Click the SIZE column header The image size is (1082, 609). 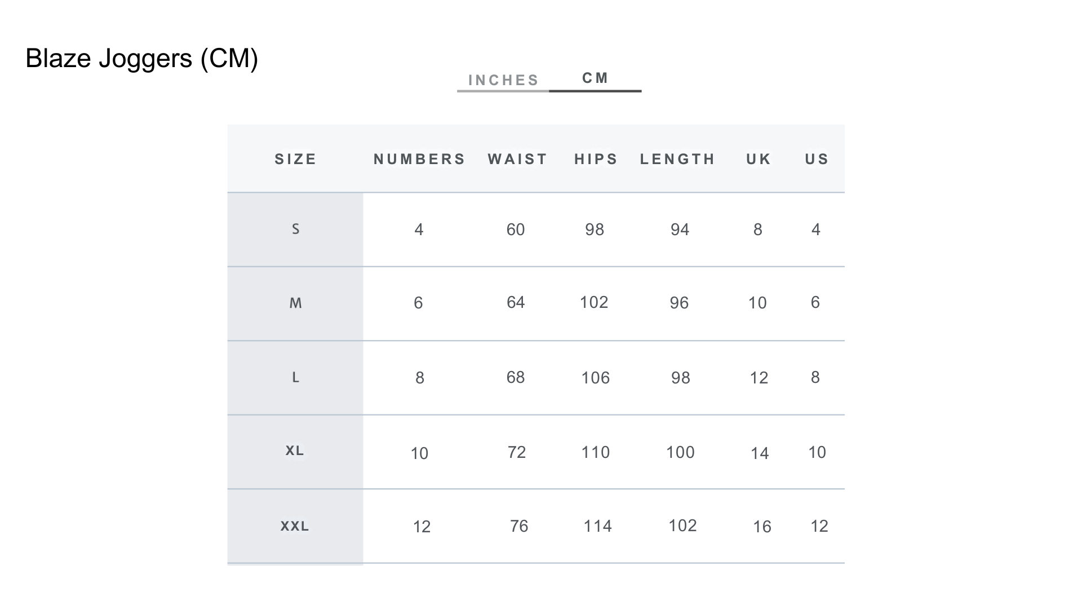point(295,159)
